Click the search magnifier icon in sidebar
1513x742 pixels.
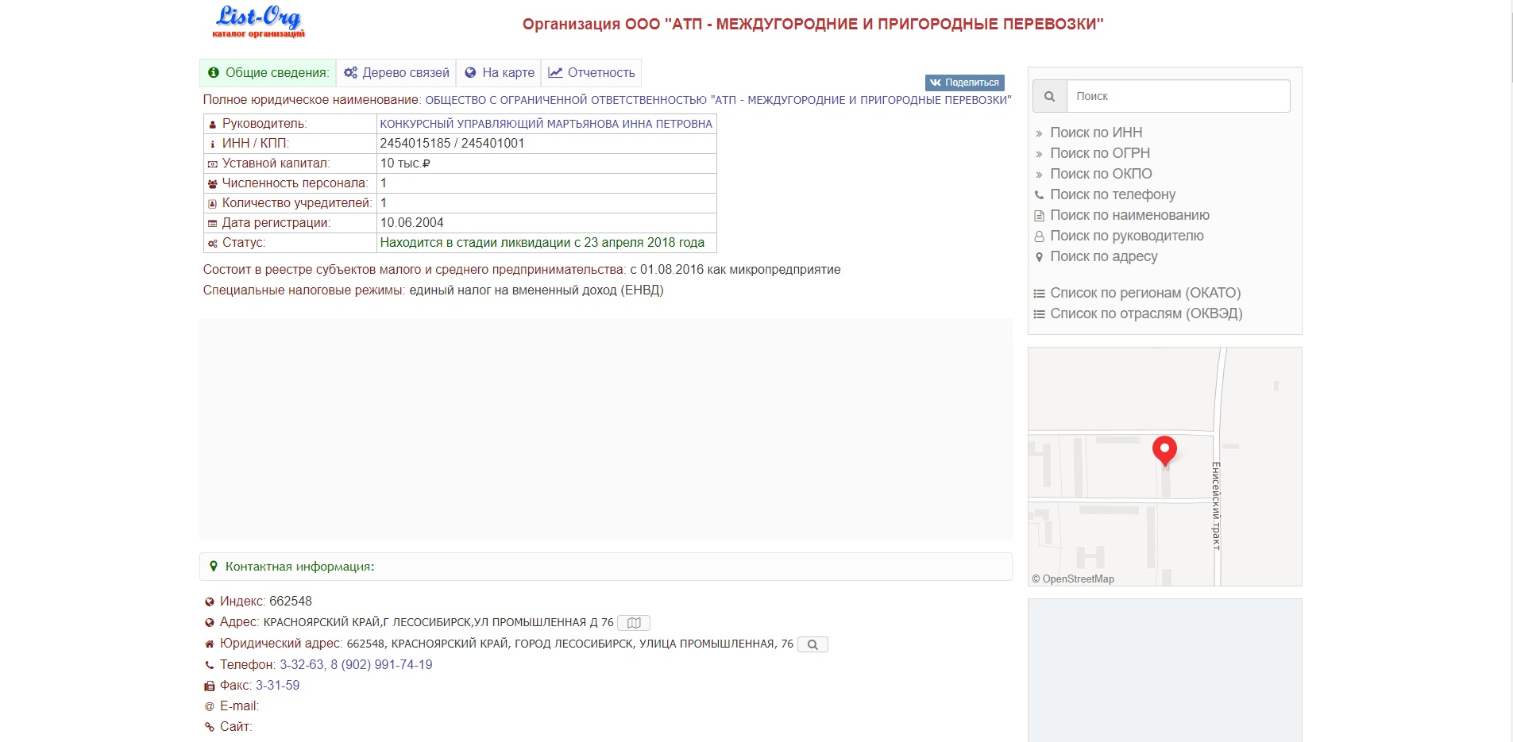tap(1049, 96)
